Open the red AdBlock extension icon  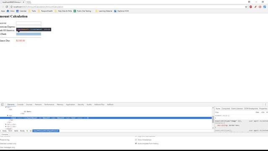[x=251, y=7]
